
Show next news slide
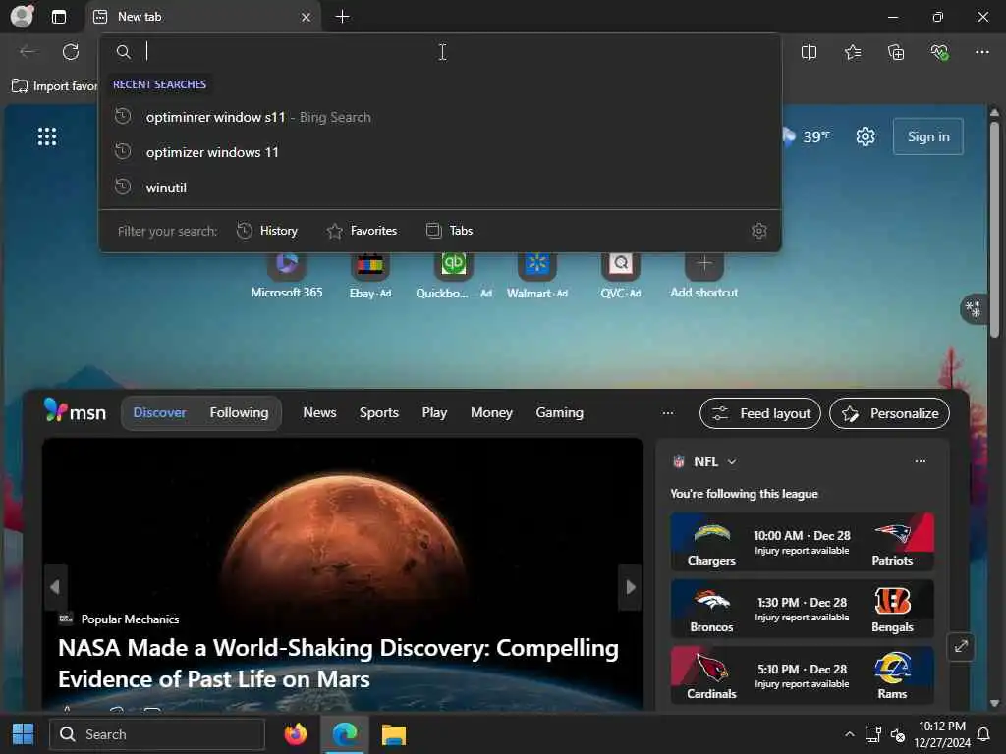pos(630,587)
